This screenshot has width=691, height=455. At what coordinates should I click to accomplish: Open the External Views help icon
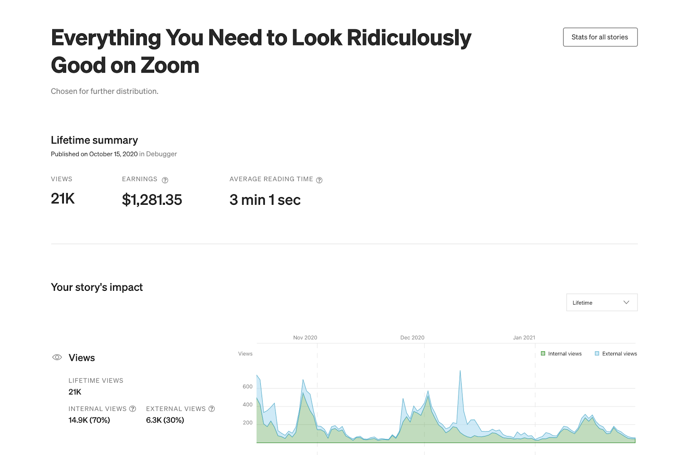point(212,409)
